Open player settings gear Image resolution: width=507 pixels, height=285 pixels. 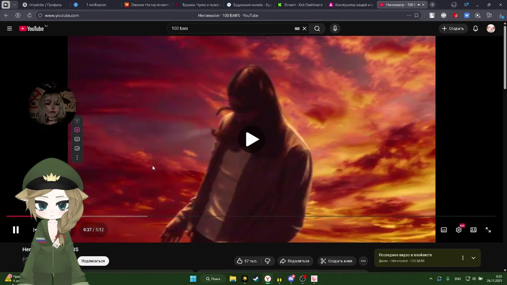(x=459, y=230)
